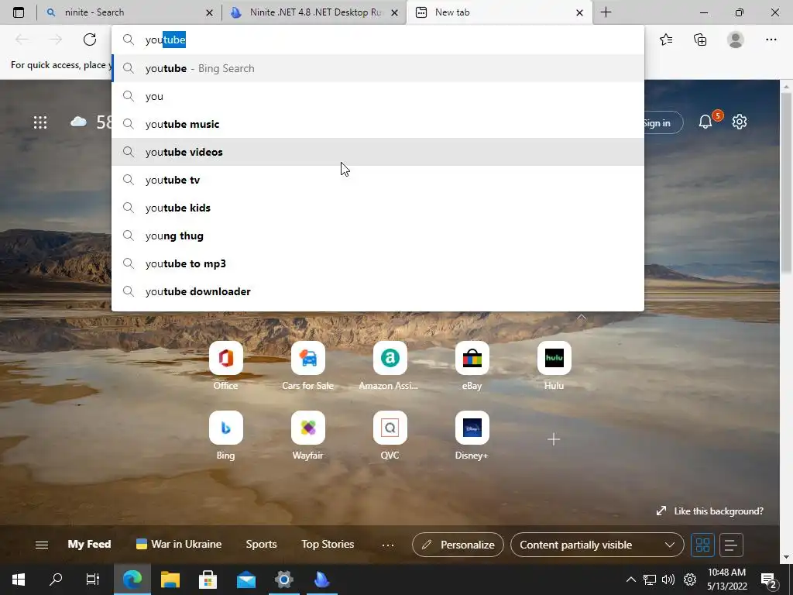Switch to the Ninite .NET 4.8 tab
This screenshot has height=595, width=793.
(314, 12)
